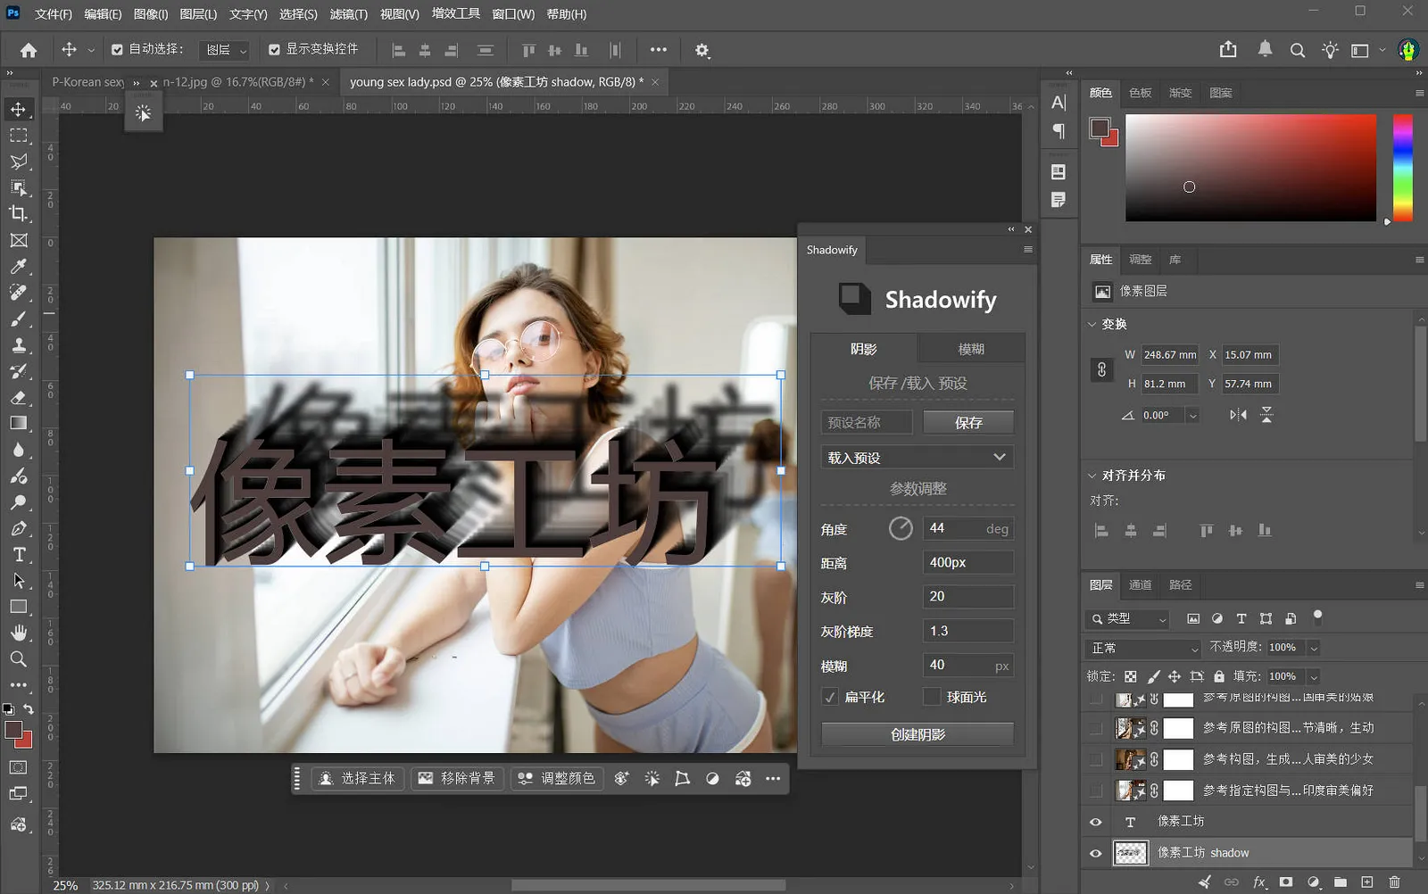Select the Frame tool
This screenshot has height=894, width=1428.
point(19,240)
